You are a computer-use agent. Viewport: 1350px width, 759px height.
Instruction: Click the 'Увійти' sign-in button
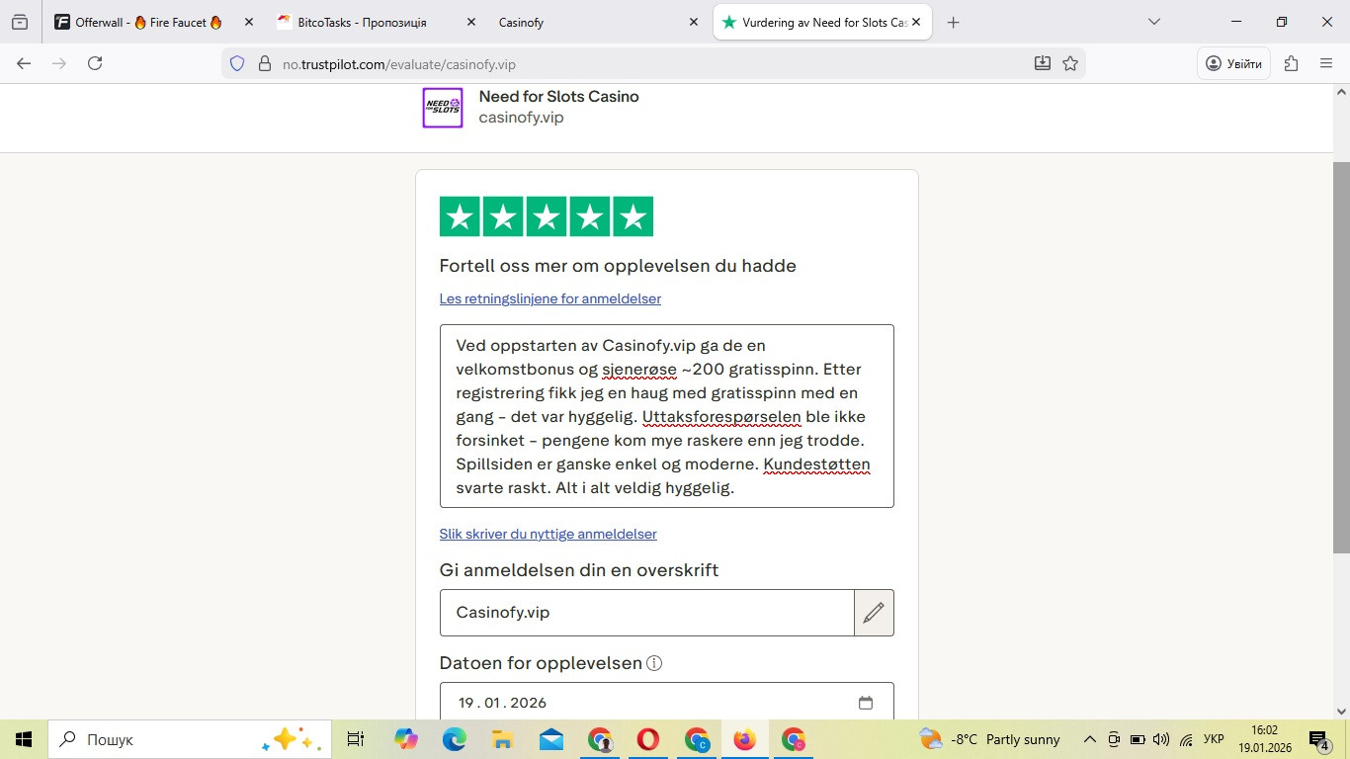click(1234, 63)
